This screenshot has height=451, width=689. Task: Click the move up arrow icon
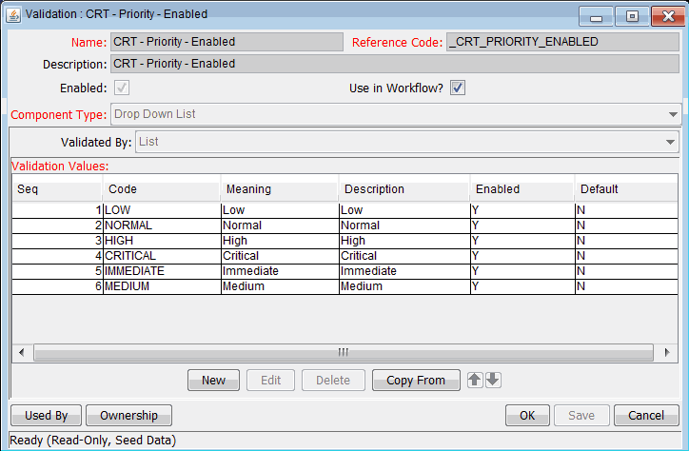[x=476, y=380]
